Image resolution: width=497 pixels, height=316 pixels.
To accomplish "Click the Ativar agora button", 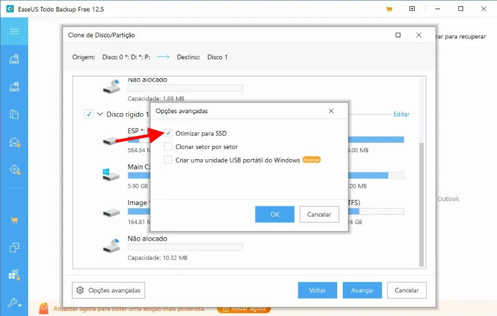I will pyautogui.click(x=244, y=309).
